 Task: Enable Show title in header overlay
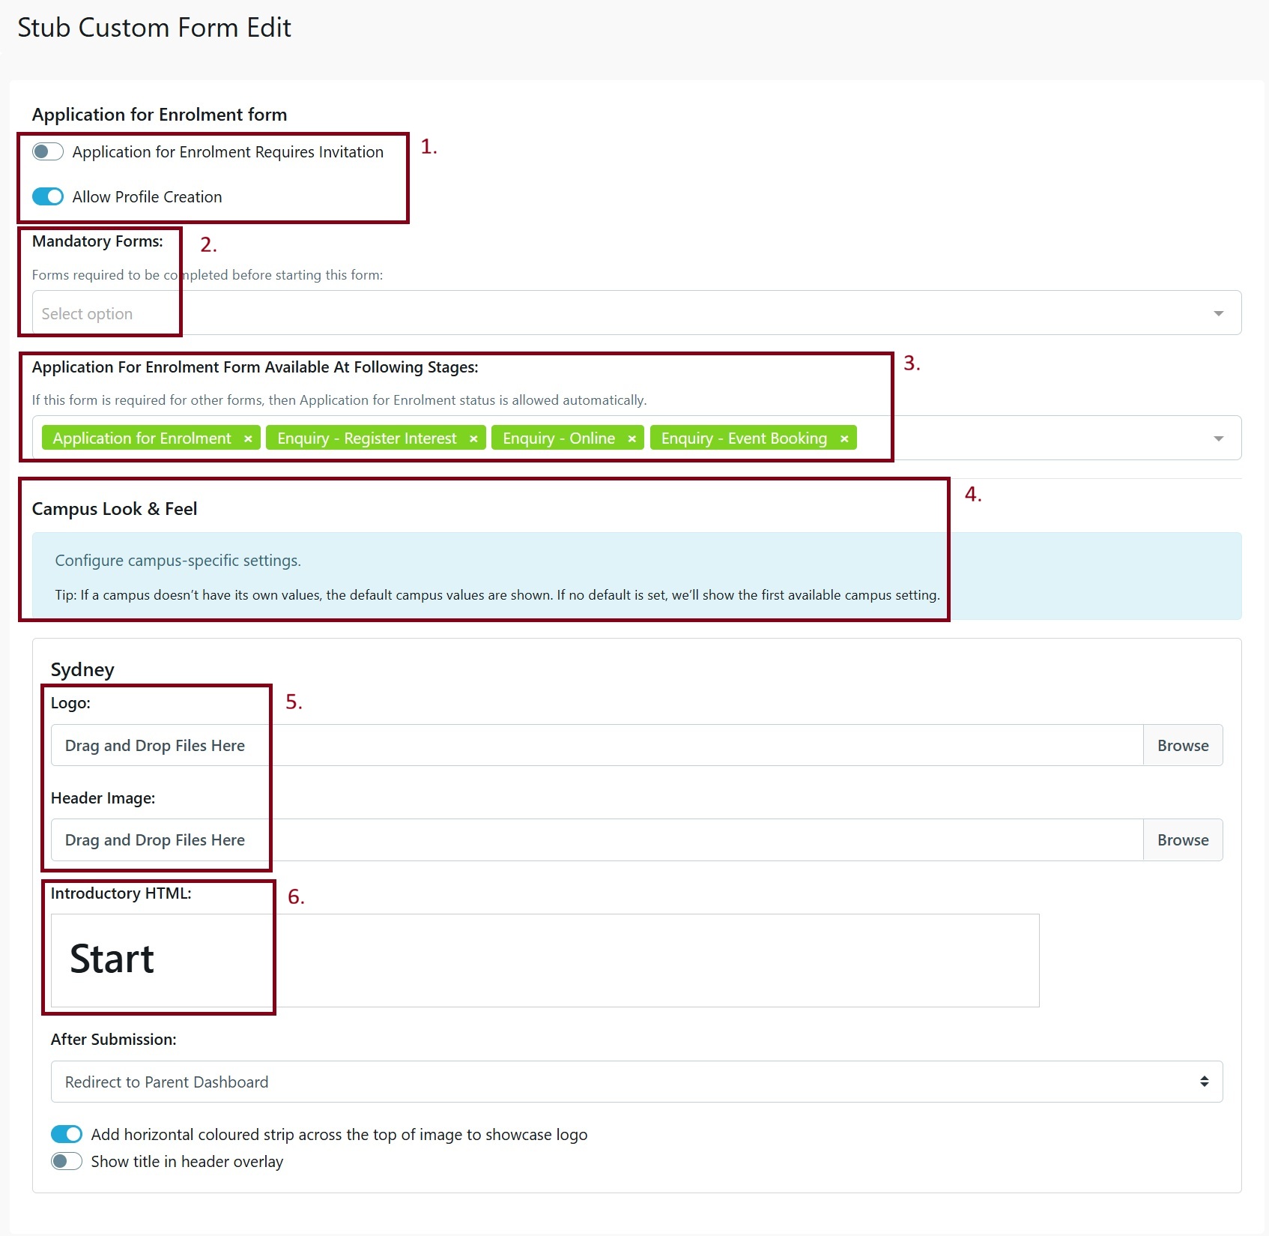[x=66, y=1161]
